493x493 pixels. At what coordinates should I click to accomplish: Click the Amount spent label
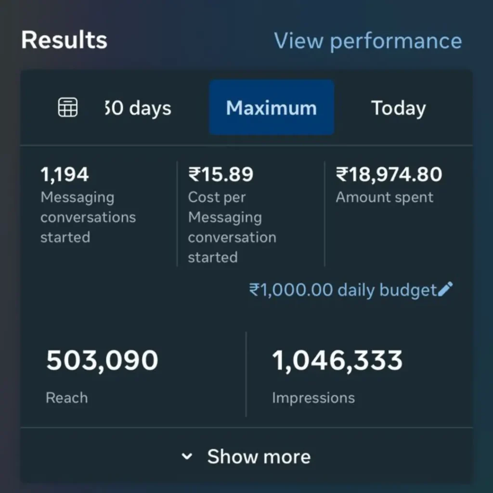click(385, 197)
